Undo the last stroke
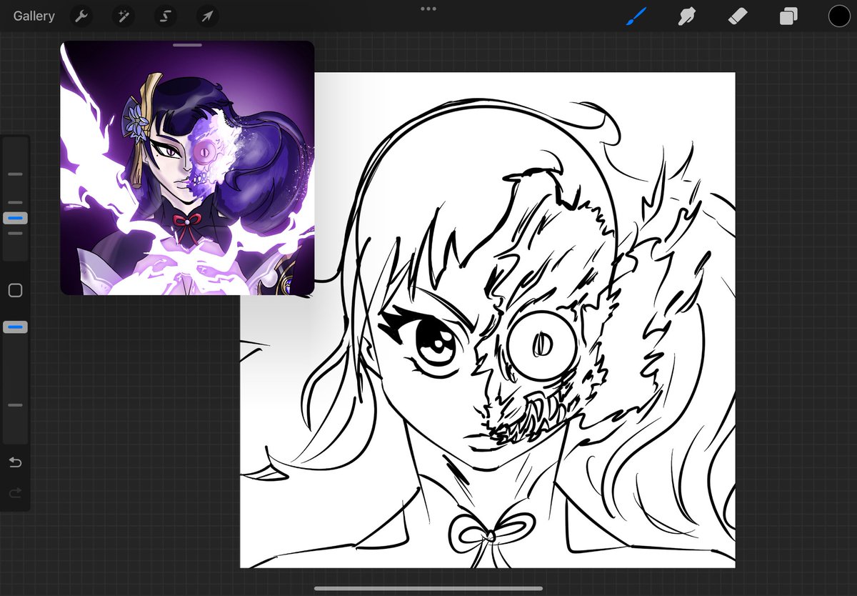The height and width of the screenshot is (596, 857). click(15, 462)
